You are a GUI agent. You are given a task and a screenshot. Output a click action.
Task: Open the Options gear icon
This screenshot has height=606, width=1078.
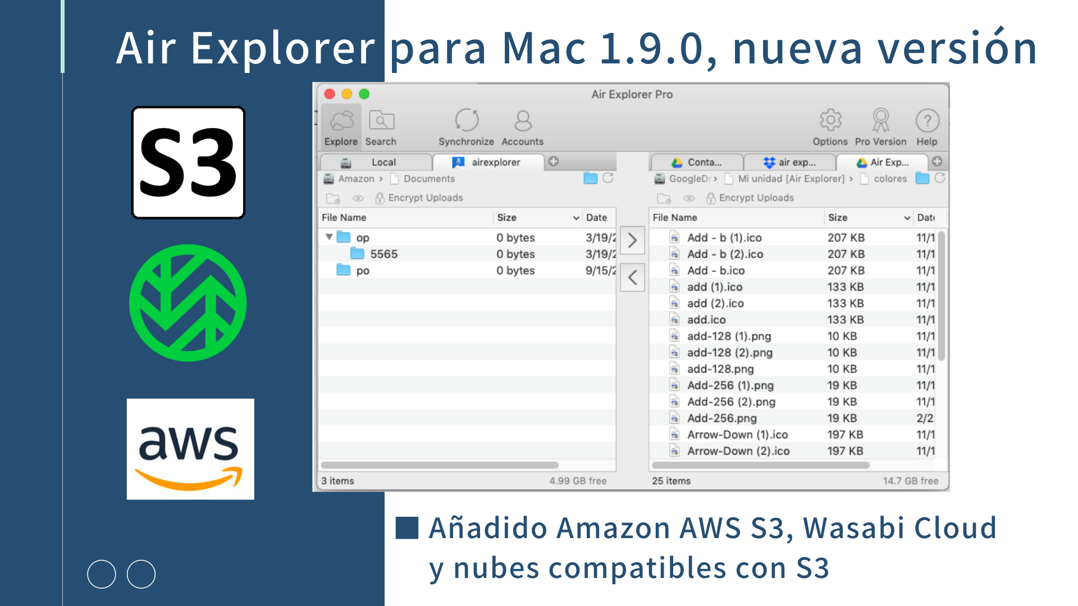coord(830,120)
